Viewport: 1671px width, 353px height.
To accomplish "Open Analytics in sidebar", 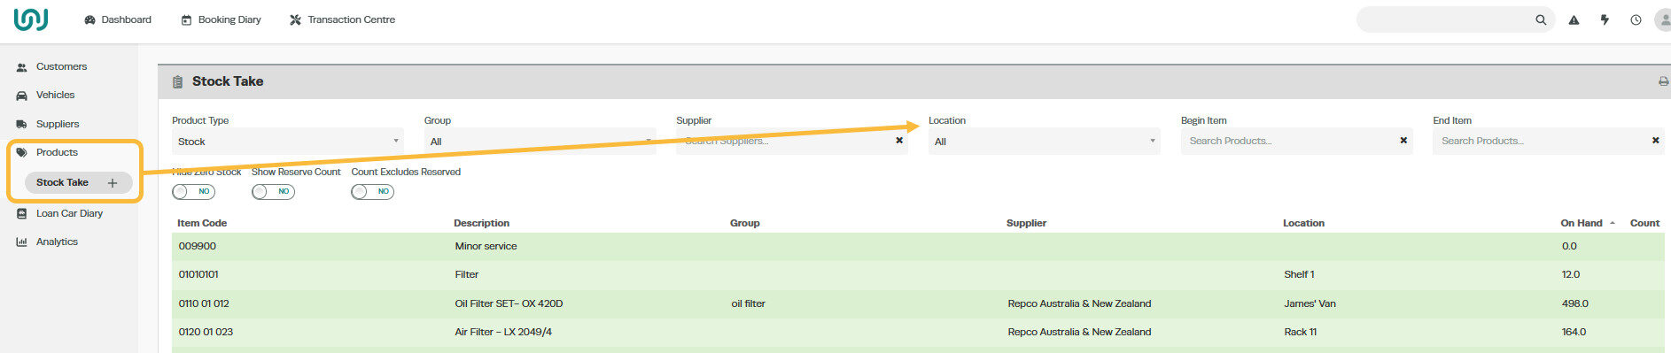I will (x=57, y=242).
